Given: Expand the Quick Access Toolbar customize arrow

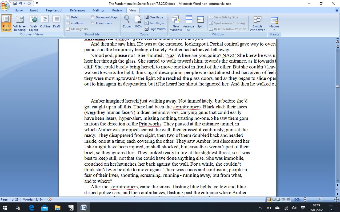Looking at the screenshot, I should (x=37, y=3).
